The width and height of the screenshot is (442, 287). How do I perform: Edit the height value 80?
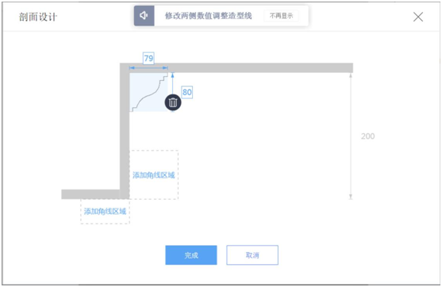[187, 92]
